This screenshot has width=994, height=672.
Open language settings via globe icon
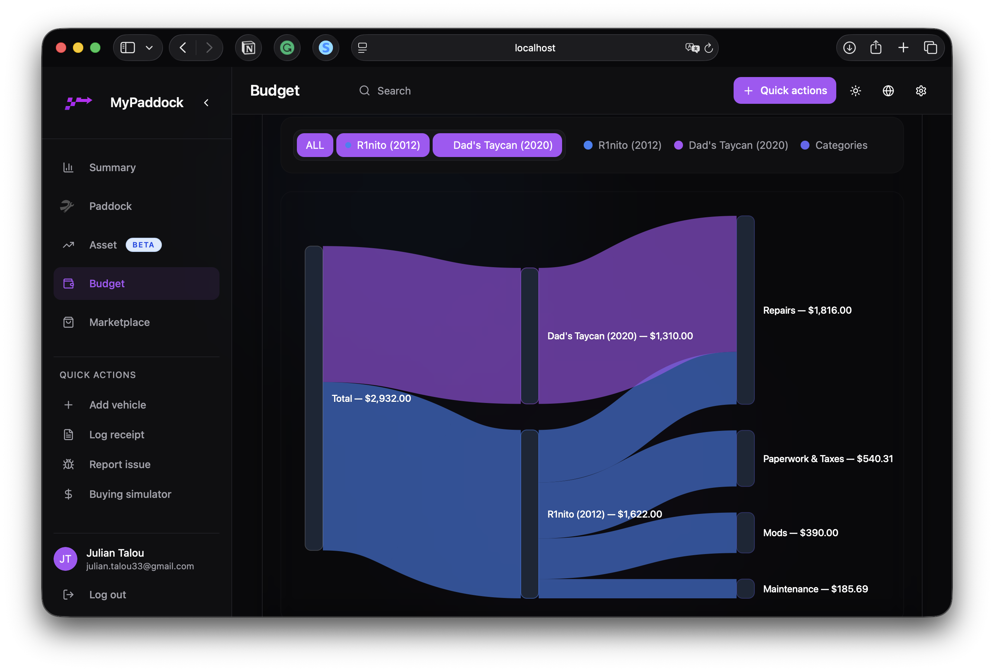click(x=888, y=90)
